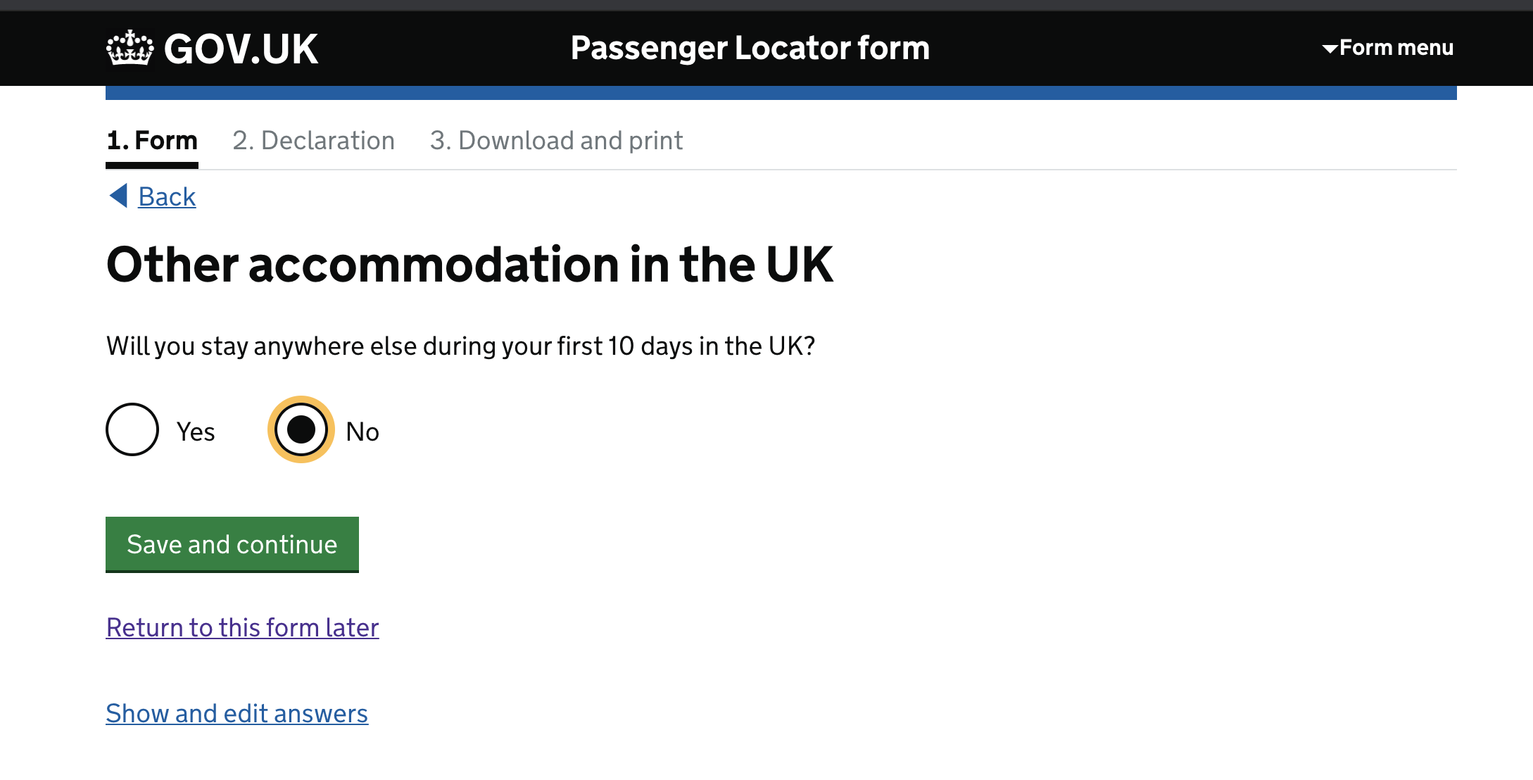Image resolution: width=1533 pixels, height=780 pixels.
Task: Click the Save and continue button
Action: [232, 544]
